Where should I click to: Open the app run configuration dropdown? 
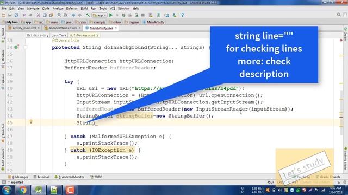pyautogui.click(x=100, y=15)
